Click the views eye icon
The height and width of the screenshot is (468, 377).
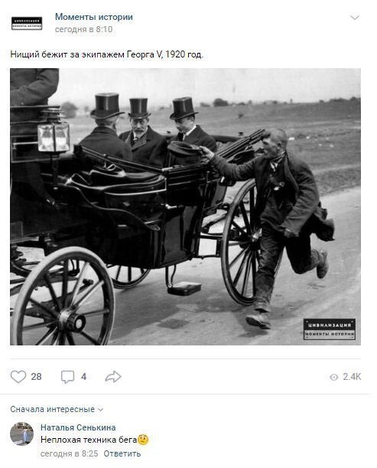pos(333,378)
